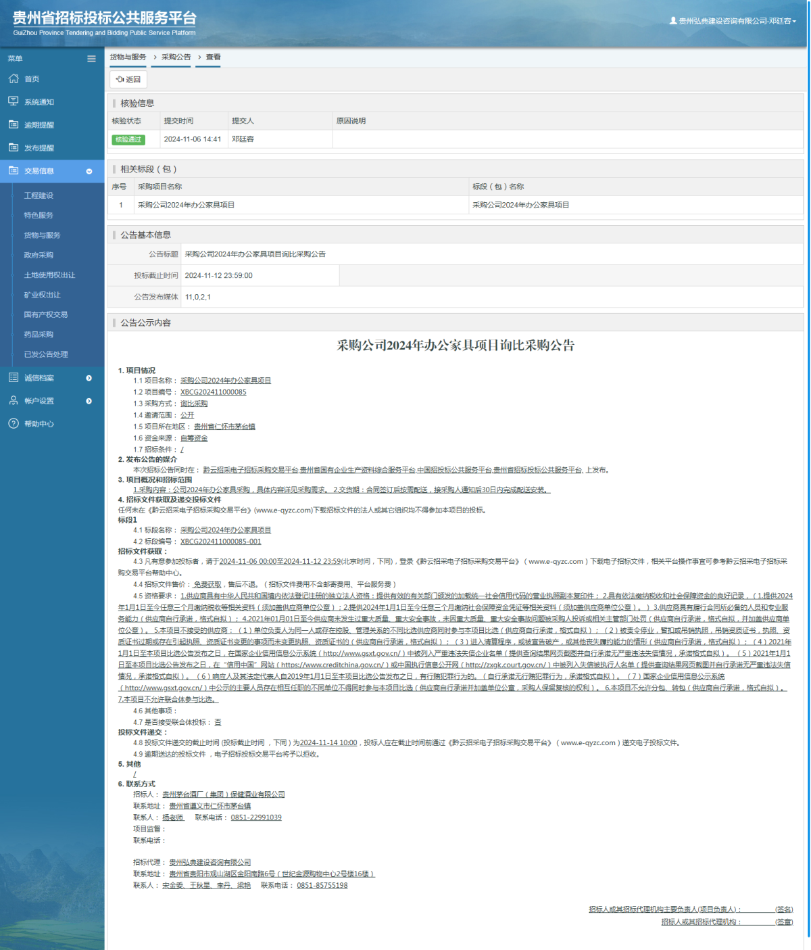Viewport: 811px width, 950px height.
Task: Expand the 帐户设置 submenu arrow
Action: point(89,401)
